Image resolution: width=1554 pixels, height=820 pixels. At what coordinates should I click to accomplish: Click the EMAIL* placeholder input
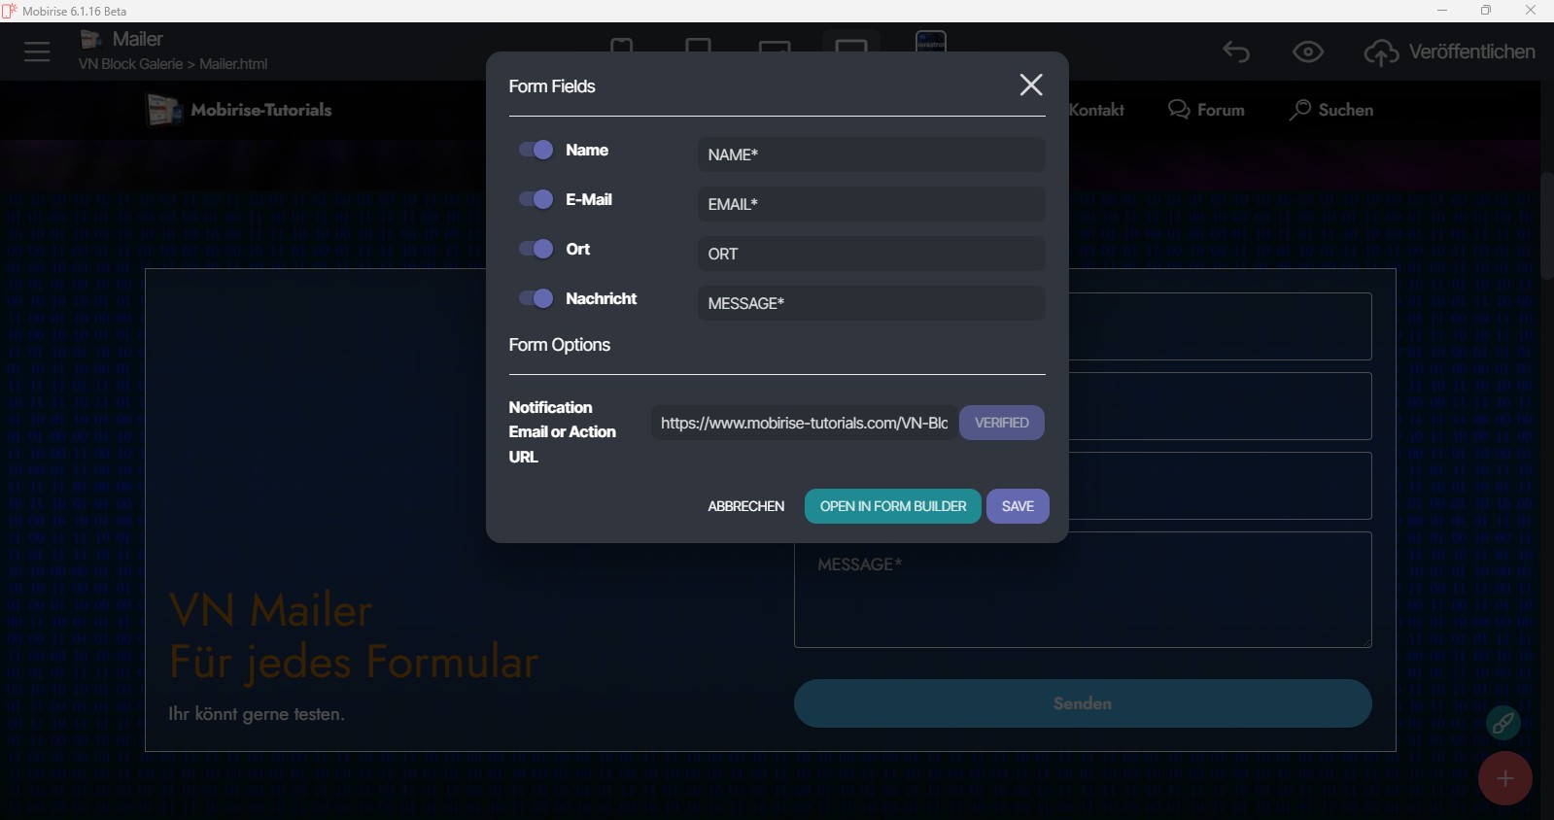[x=871, y=204]
